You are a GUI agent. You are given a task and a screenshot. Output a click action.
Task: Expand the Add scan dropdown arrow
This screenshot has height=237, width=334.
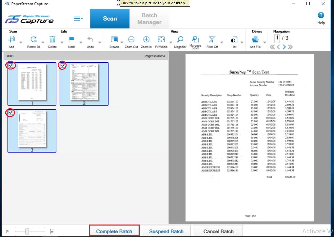(x=21, y=42)
